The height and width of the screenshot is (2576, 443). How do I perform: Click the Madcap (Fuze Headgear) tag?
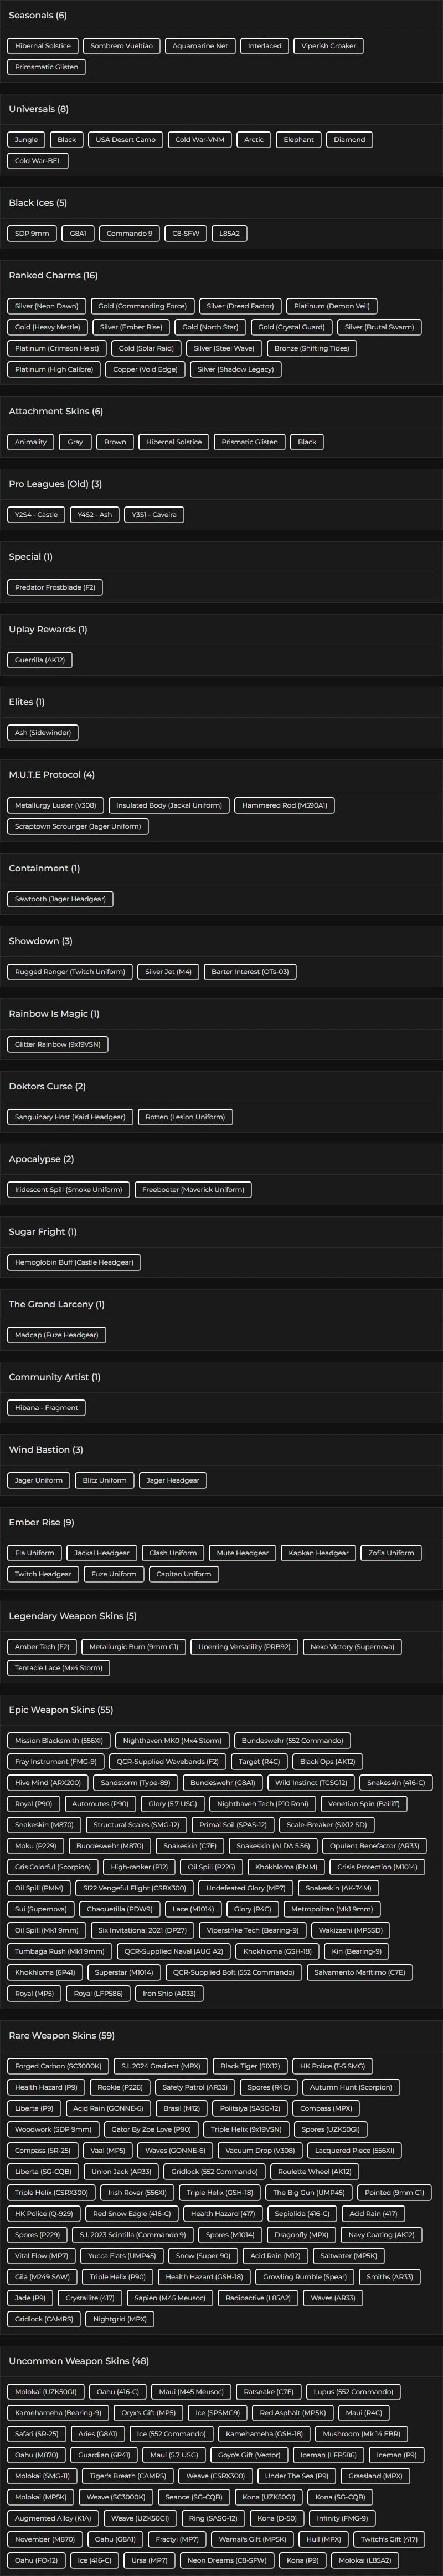pyautogui.click(x=57, y=1335)
